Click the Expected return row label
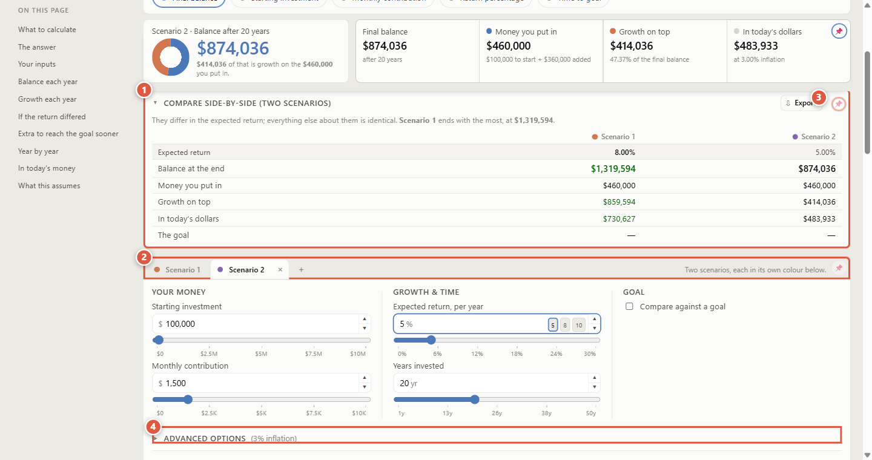 coord(184,153)
